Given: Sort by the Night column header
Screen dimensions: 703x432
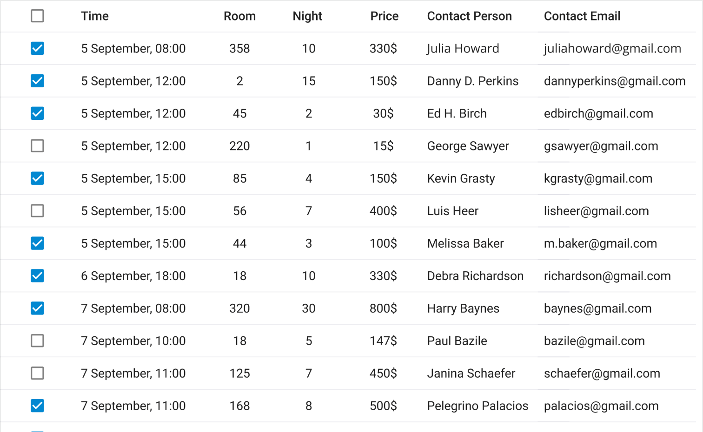Looking at the screenshot, I should 307,16.
